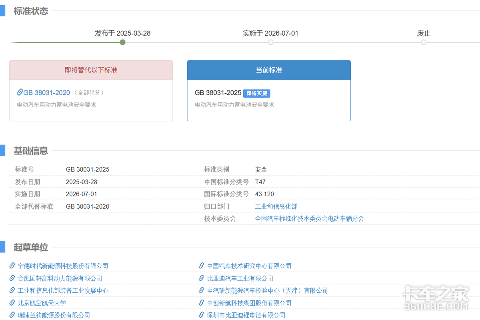480x320 pixels.
Task: Click the 实施于 2026-07-01 timeline dot
Action: pos(271,42)
